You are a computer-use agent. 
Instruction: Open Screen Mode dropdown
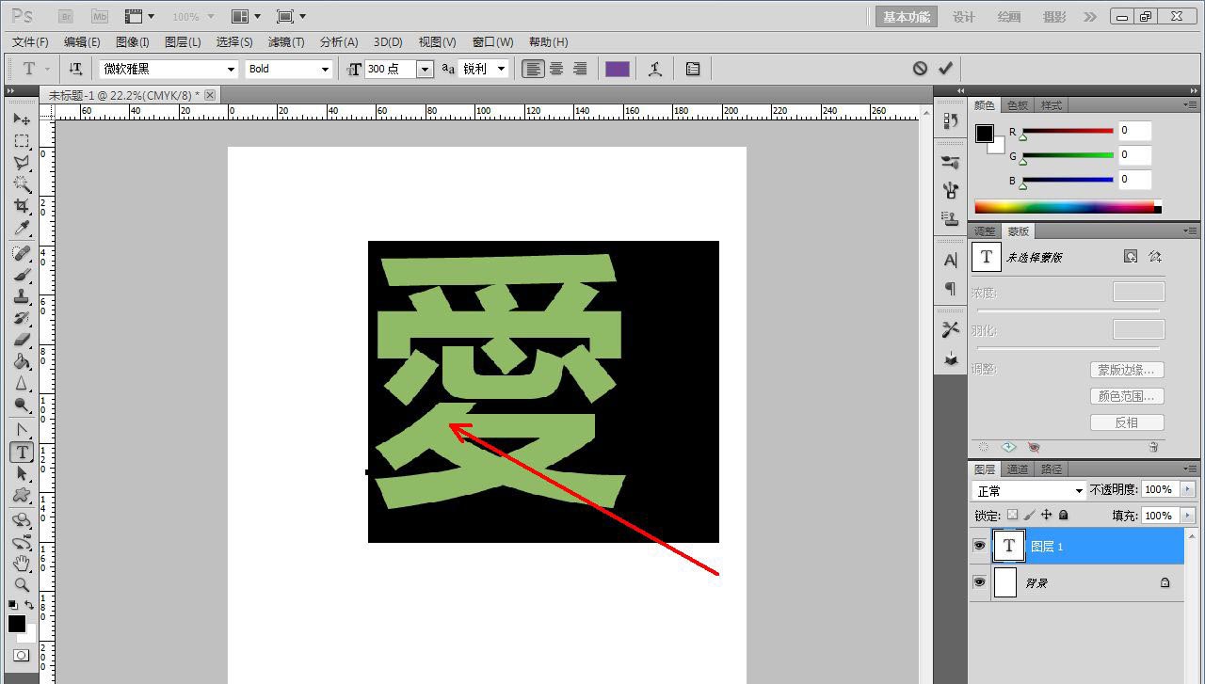[x=291, y=16]
